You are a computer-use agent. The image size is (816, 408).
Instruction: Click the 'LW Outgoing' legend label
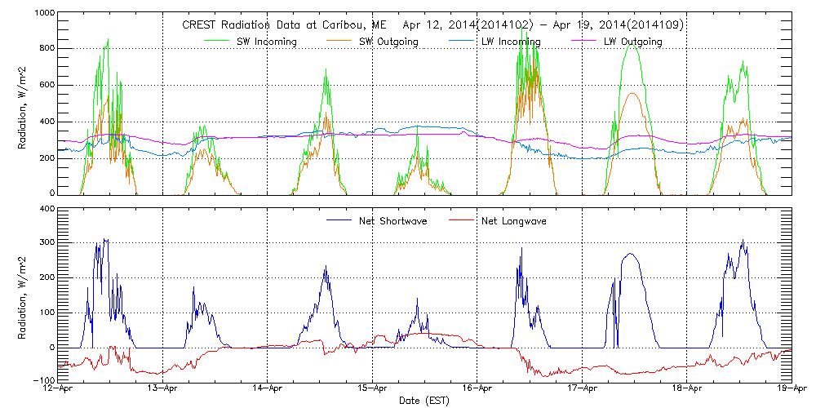[633, 42]
